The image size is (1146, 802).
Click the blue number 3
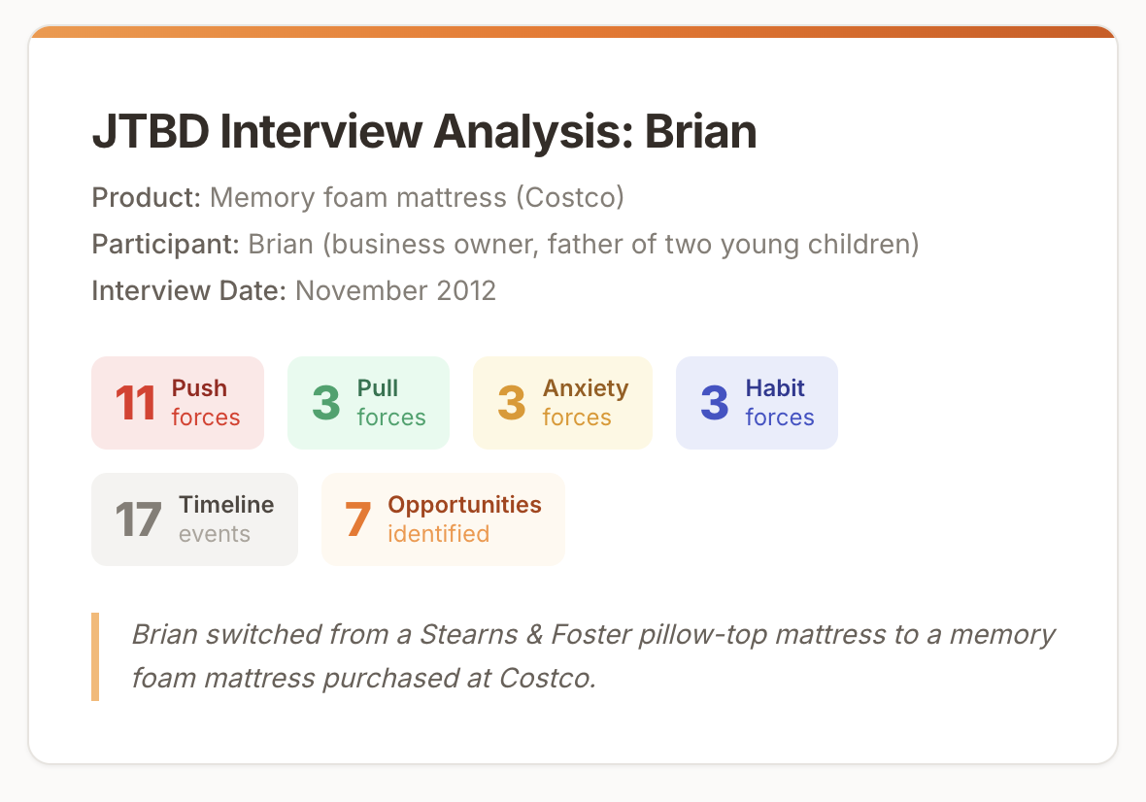coord(715,403)
